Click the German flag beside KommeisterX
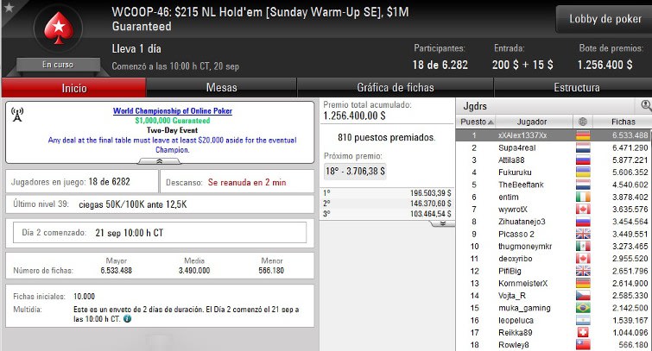The width and height of the screenshot is (652, 351). [583, 283]
